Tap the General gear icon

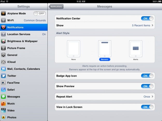click(3, 55)
